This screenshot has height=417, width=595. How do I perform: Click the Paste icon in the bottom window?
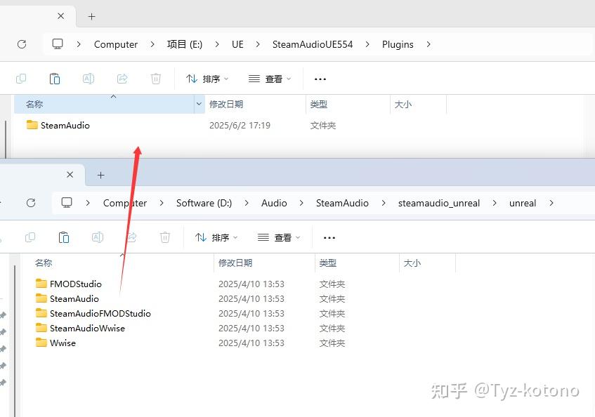click(x=64, y=237)
